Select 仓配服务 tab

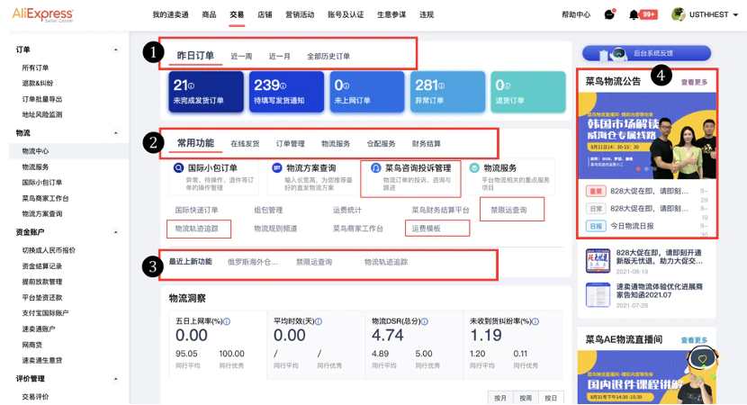point(381,143)
